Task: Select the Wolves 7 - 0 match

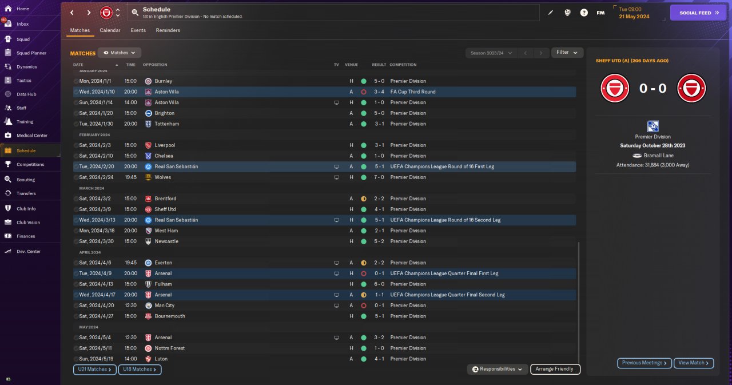Action: (324, 177)
